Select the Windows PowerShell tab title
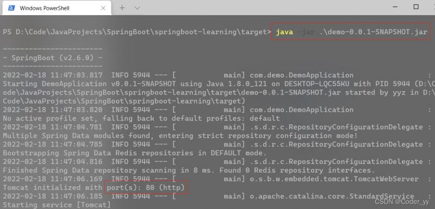The height and width of the screenshot is (209, 435). pos(45,8)
